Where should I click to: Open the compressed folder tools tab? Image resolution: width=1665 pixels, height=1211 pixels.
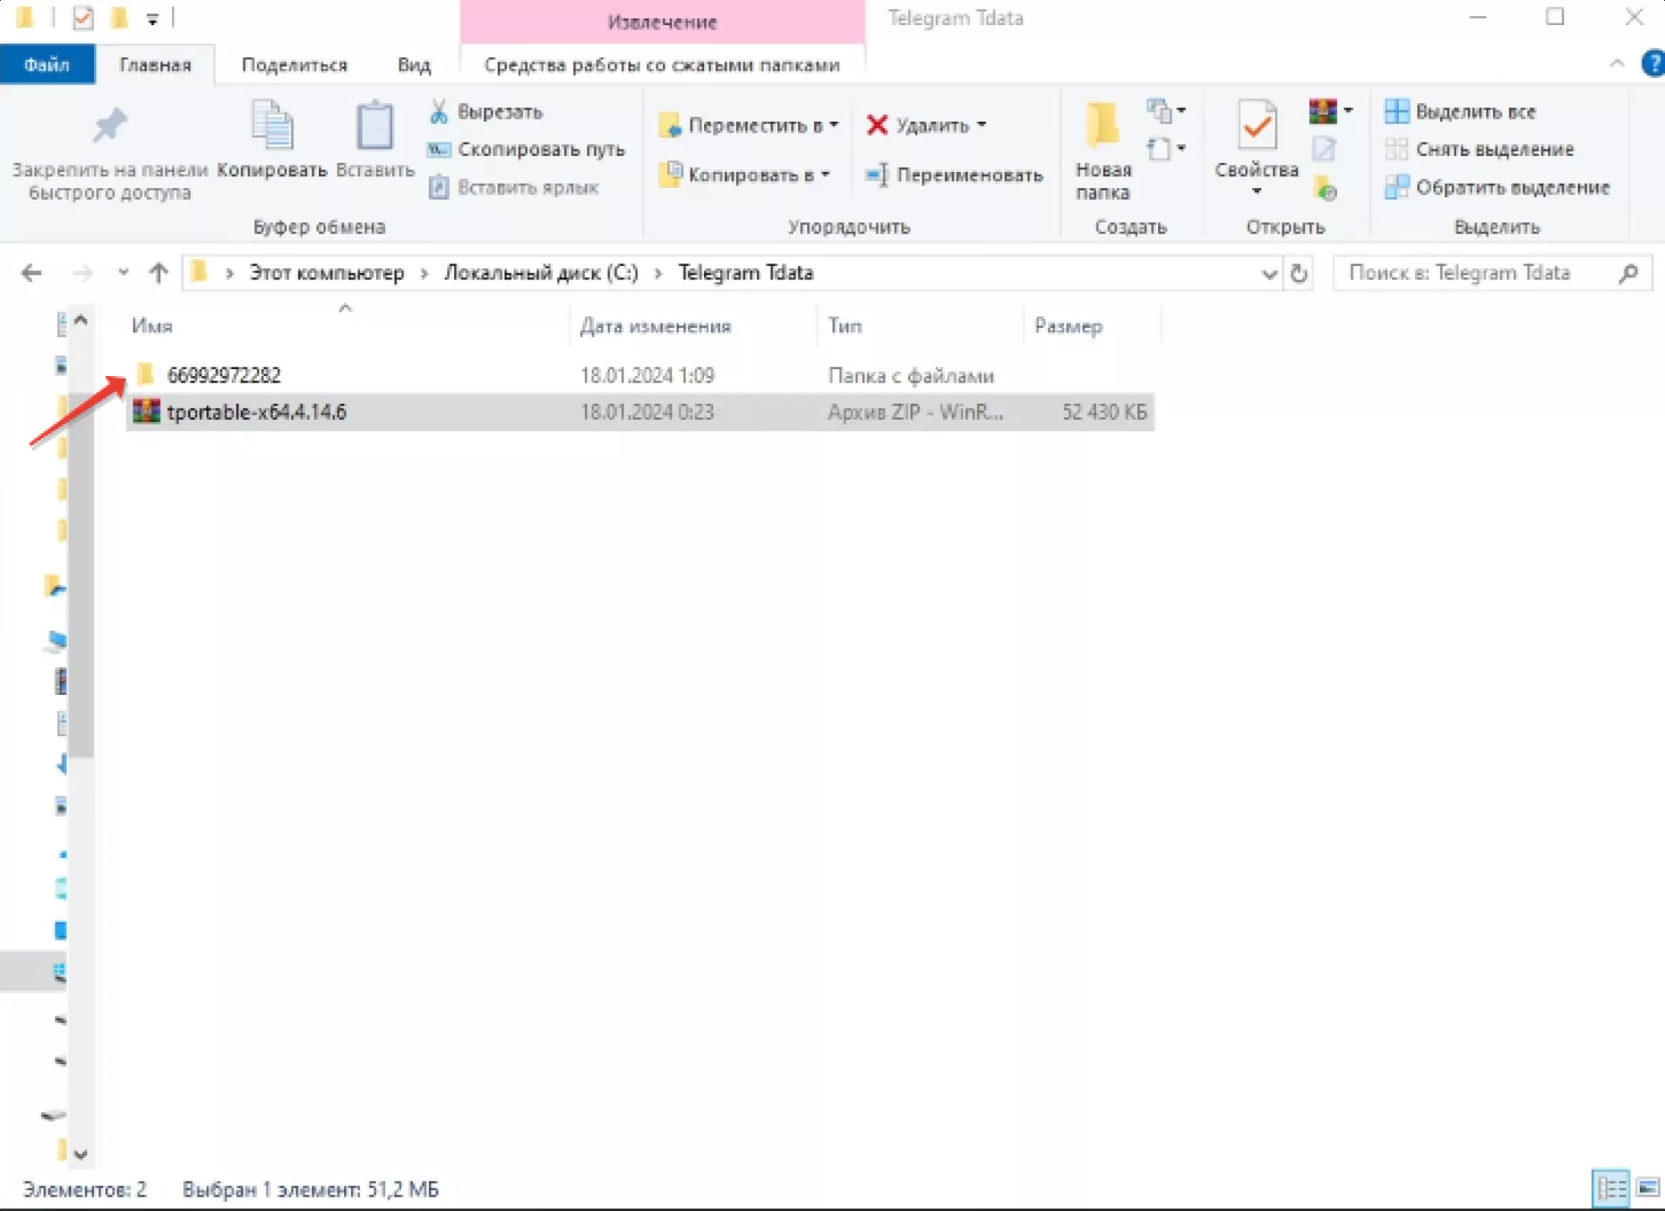pos(662,65)
